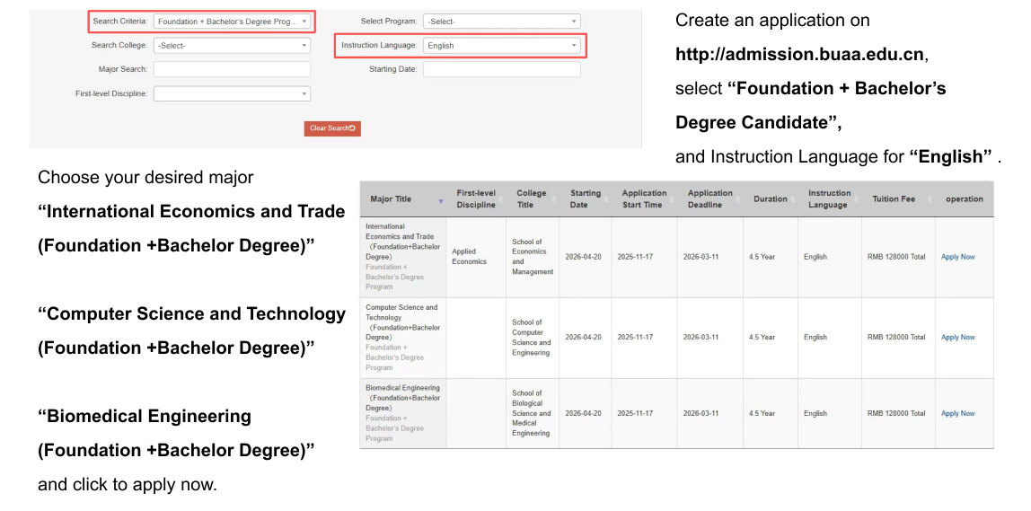The image size is (1031, 511).
Task: Click the Major Search input field
Action: (x=232, y=69)
